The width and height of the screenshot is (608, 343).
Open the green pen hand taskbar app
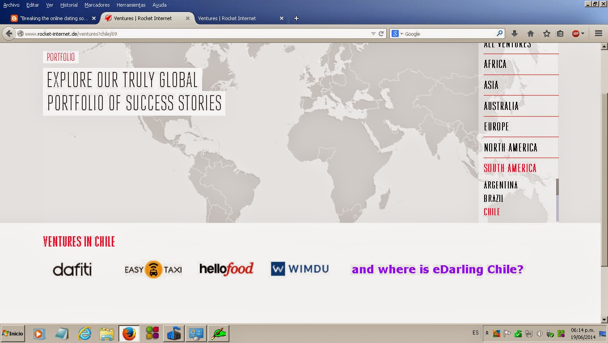point(218,334)
